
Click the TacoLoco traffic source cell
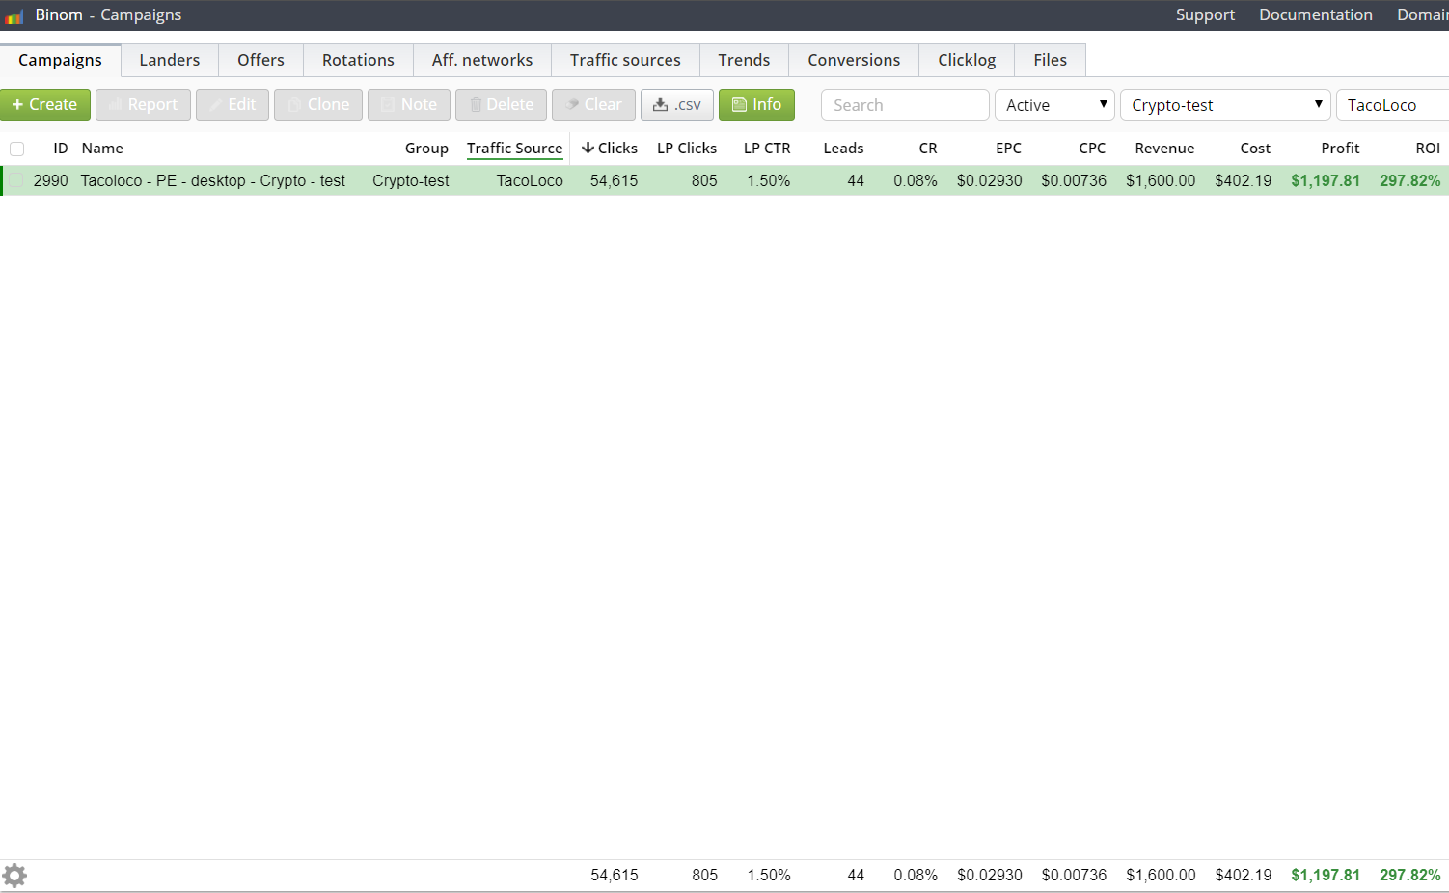click(x=530, y=180)
